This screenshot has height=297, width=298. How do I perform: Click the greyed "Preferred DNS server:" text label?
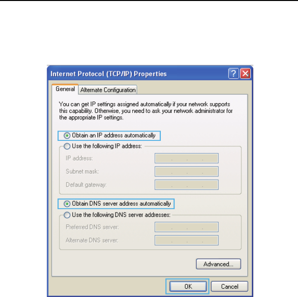pos(92,227)
